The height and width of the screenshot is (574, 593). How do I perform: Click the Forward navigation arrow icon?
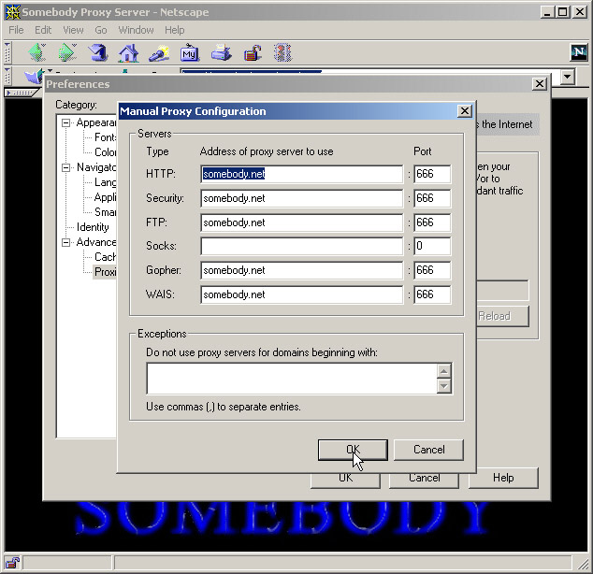(x=67, y=52)
